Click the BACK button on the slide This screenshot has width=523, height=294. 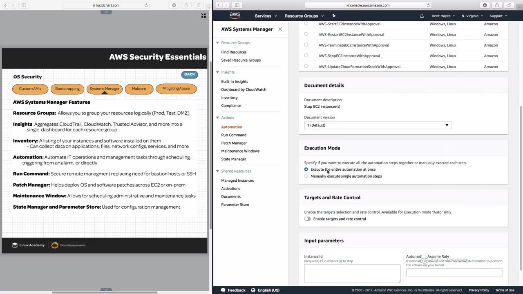point(190,74)
